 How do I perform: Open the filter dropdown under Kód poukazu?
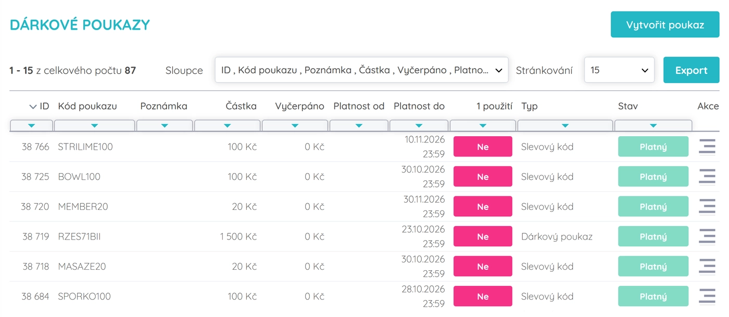pos(94,126)
